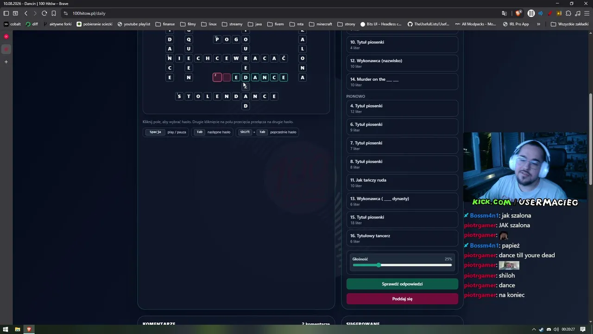The image size is (593, 334).
Task: Select clue 16. Tytułowy tancerz
Action: 402,238
